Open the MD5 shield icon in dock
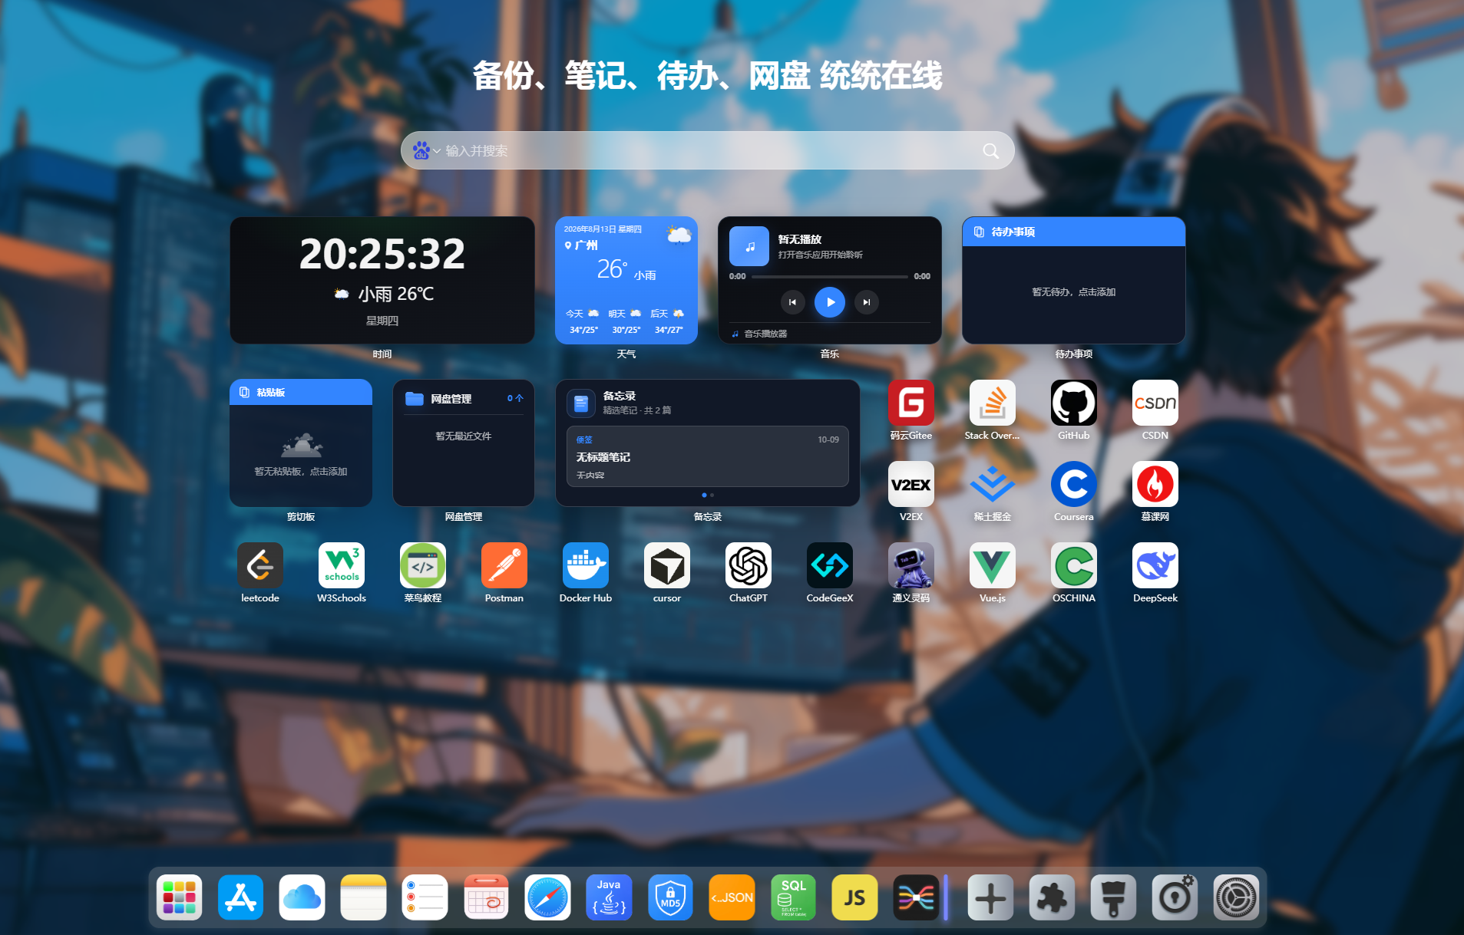Image resolution: width=1464 pixels, height=935 pixels. tap(671, 897)
